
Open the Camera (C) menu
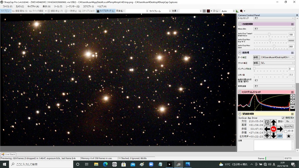20,7
